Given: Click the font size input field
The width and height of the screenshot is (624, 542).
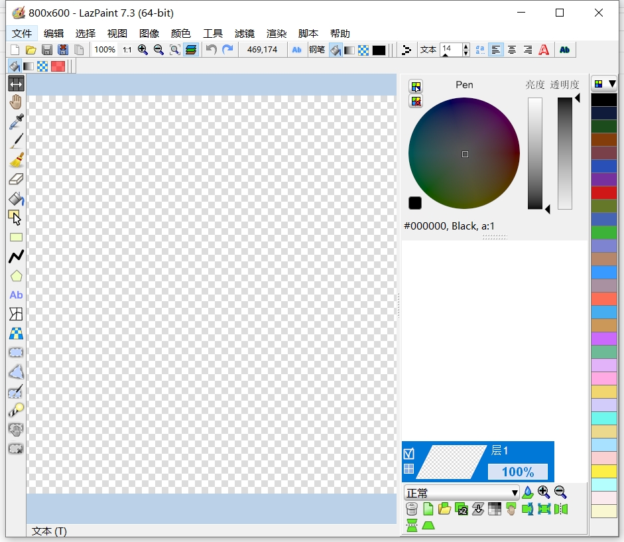Looking at the screenshot, I should [451, 50].
